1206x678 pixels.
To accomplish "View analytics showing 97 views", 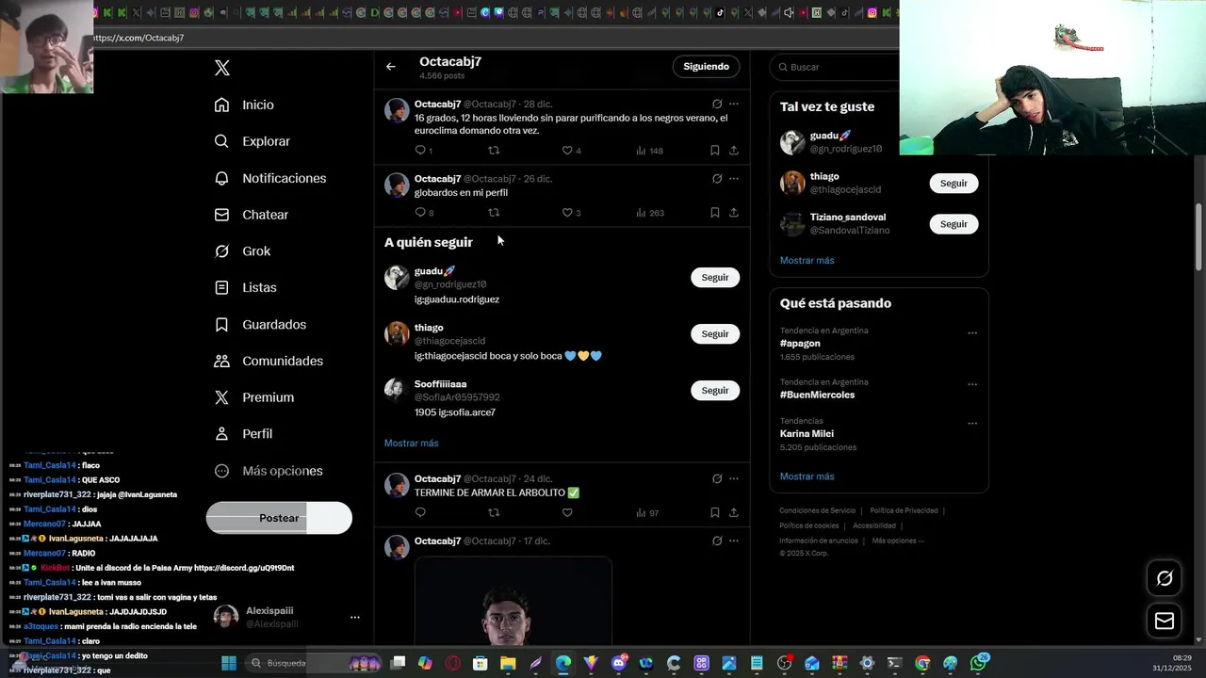I will [x=647, y=512].
